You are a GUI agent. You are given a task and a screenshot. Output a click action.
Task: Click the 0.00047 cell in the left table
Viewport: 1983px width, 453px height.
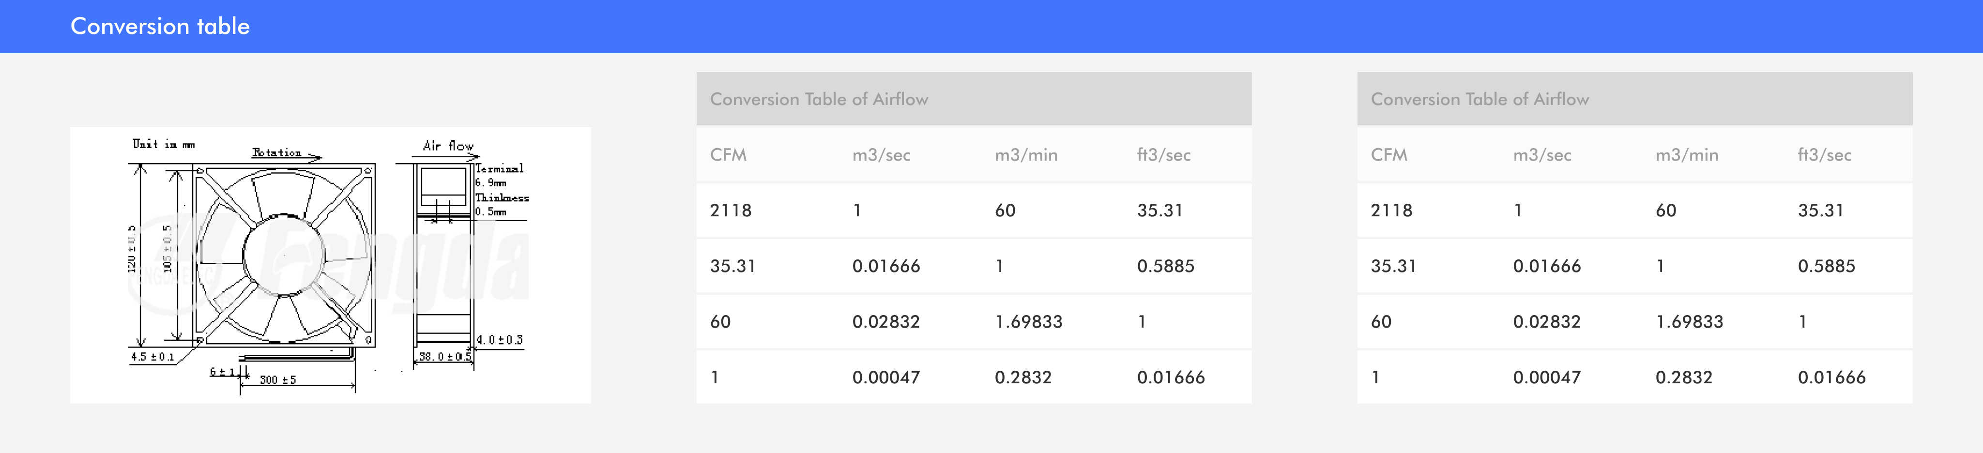(886, 377)
